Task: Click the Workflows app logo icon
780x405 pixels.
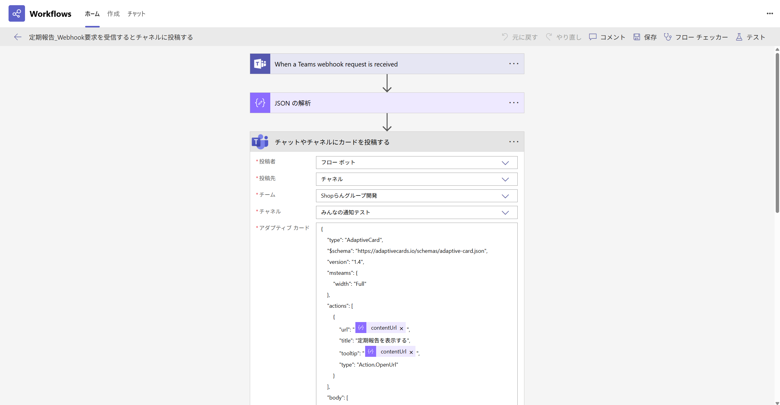Action: [17, 13]
